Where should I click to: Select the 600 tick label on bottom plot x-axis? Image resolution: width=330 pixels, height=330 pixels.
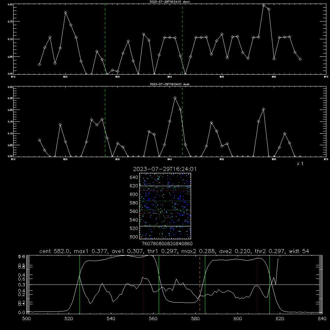tap(238, 319)
